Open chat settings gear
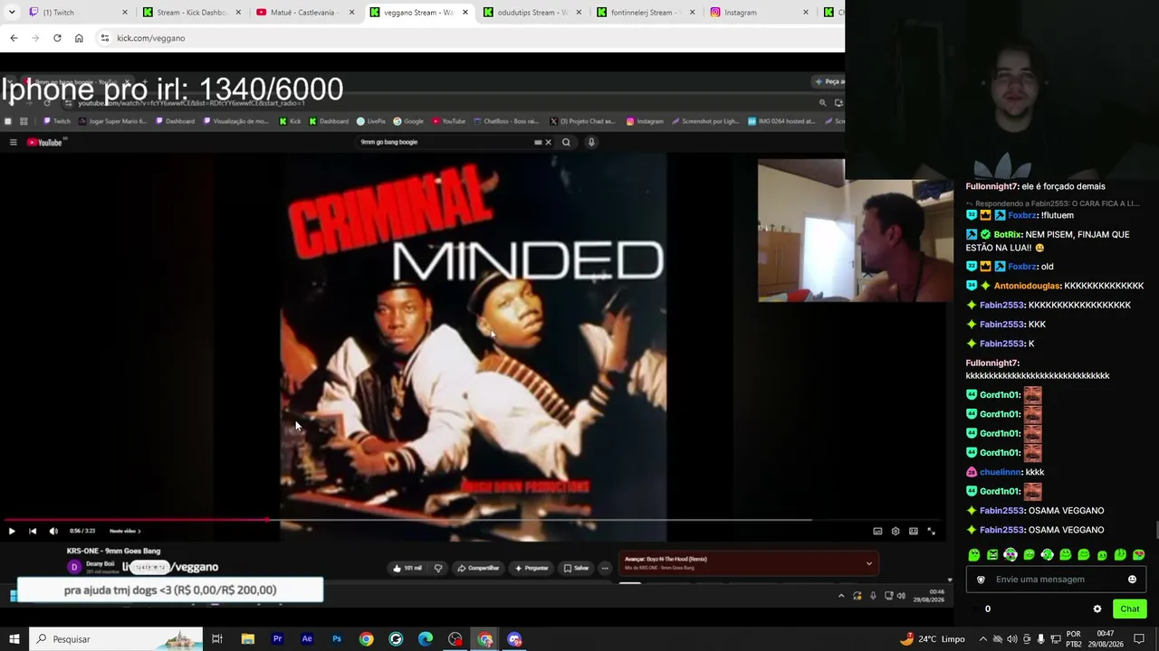1159x651 pixels. point(1097,609)
